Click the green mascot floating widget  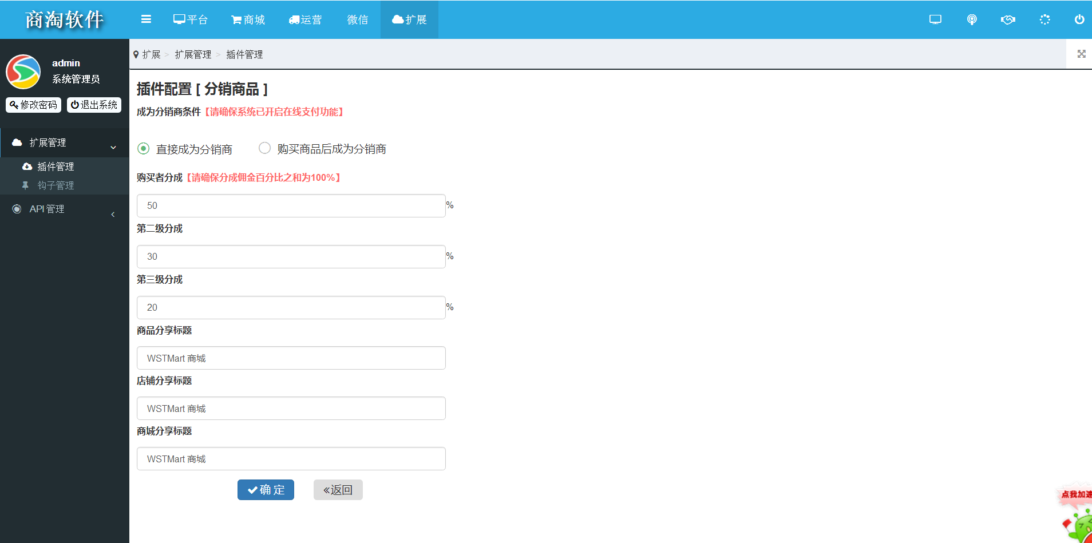point(1077,515)
